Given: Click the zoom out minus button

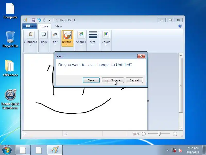Looking at the screenshot, I should coord(144,134).
